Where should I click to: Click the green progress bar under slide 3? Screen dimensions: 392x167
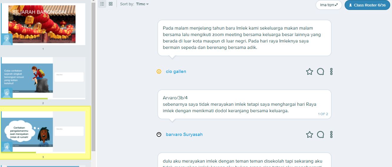coord(18,153)
